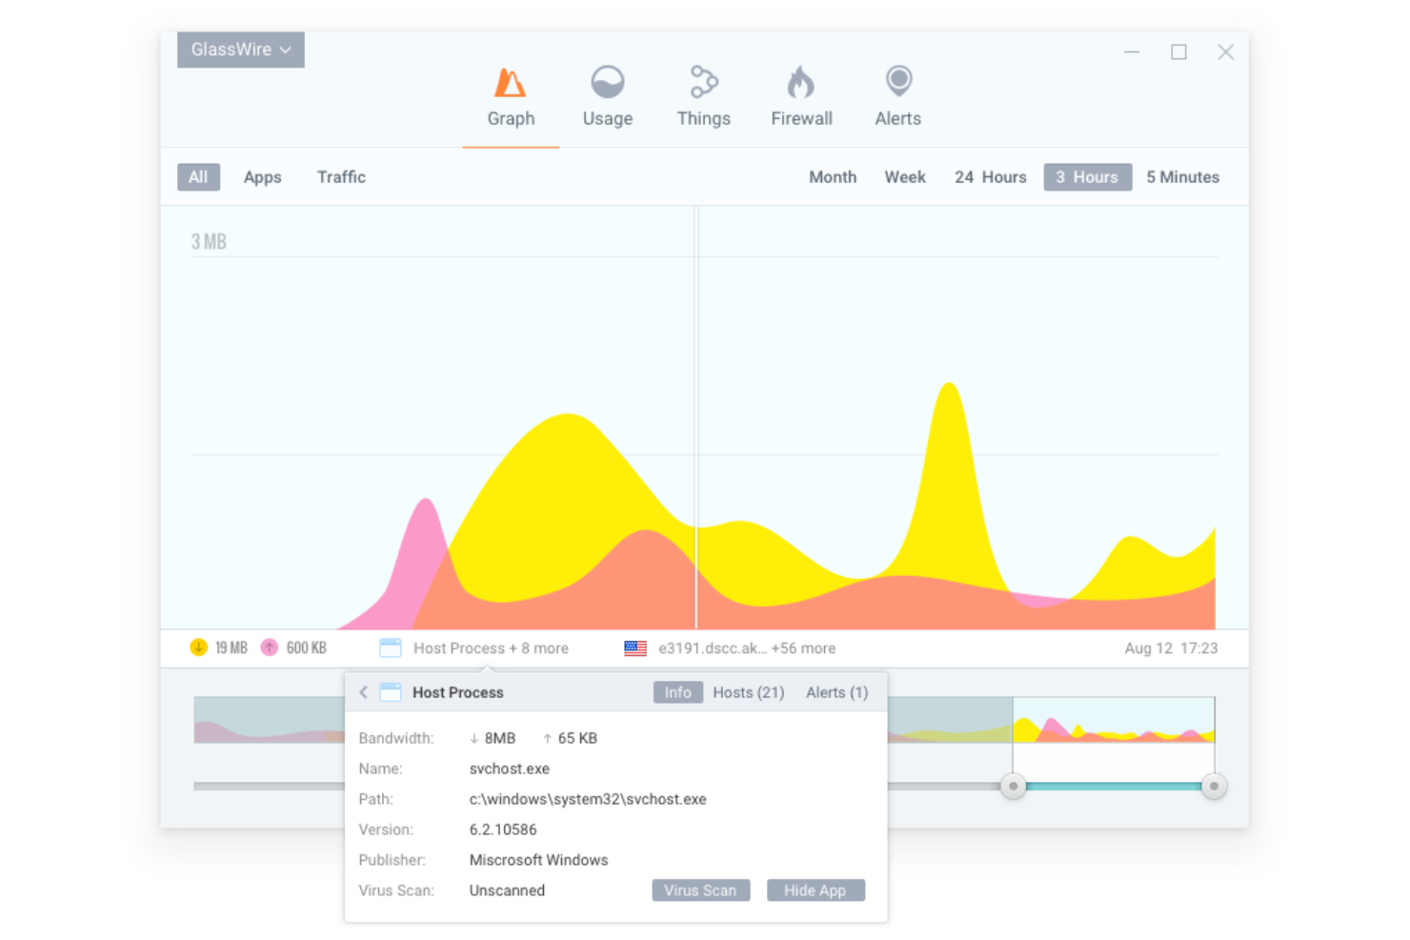Click the Unscanned virus scan status

[x=507, y=890]
